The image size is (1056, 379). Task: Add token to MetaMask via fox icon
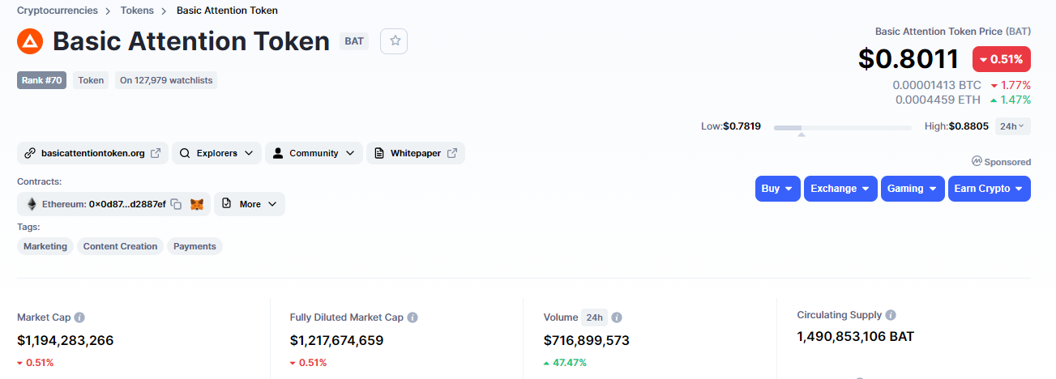197,204
